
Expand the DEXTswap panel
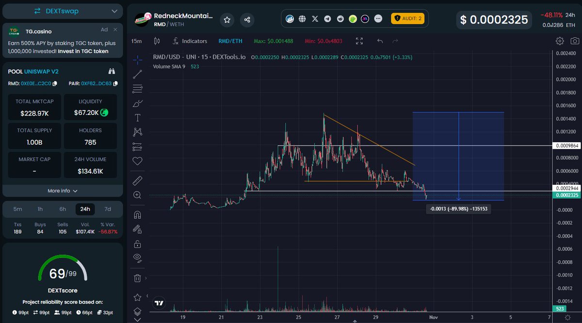click(x=62, y=11)
